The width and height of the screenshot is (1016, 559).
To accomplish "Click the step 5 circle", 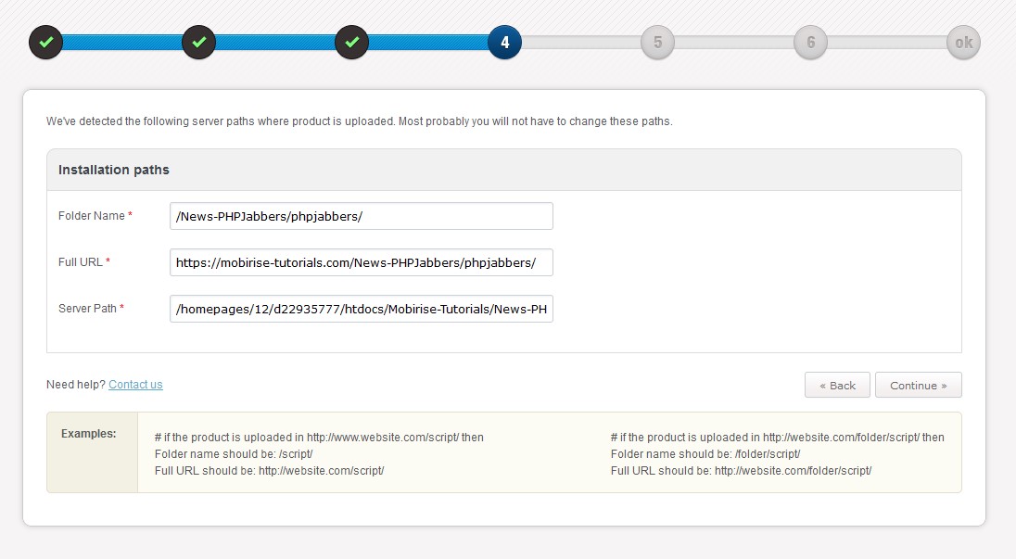I will point(657,42).
